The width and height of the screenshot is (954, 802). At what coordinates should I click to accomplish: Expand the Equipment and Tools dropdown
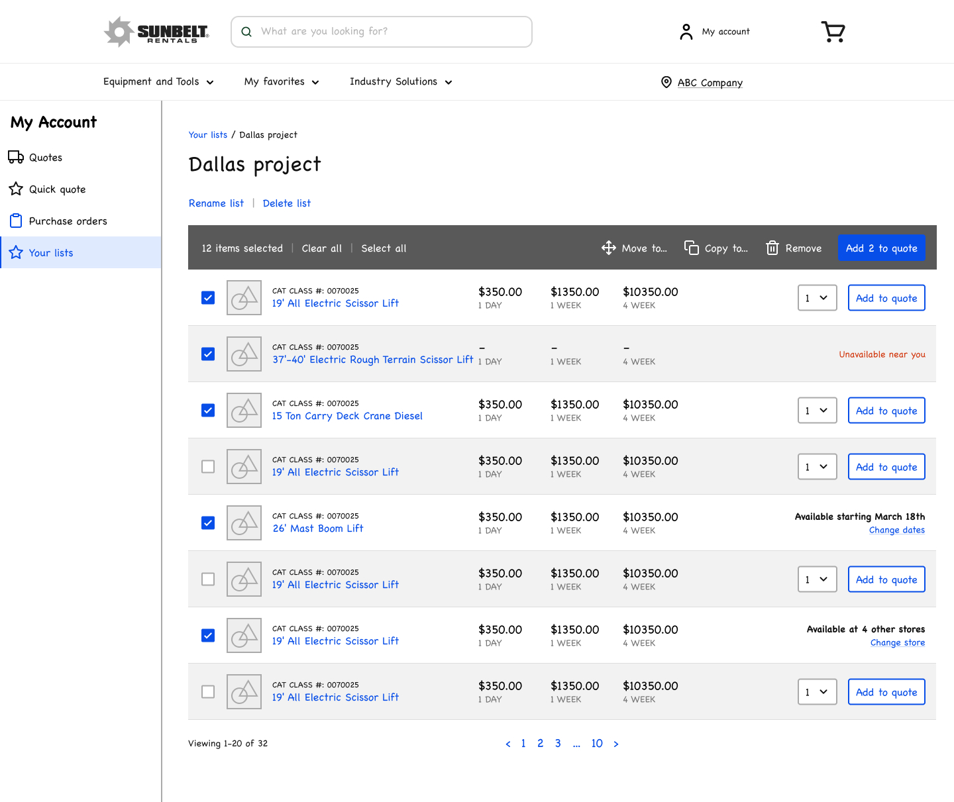(x=158, y=81)
